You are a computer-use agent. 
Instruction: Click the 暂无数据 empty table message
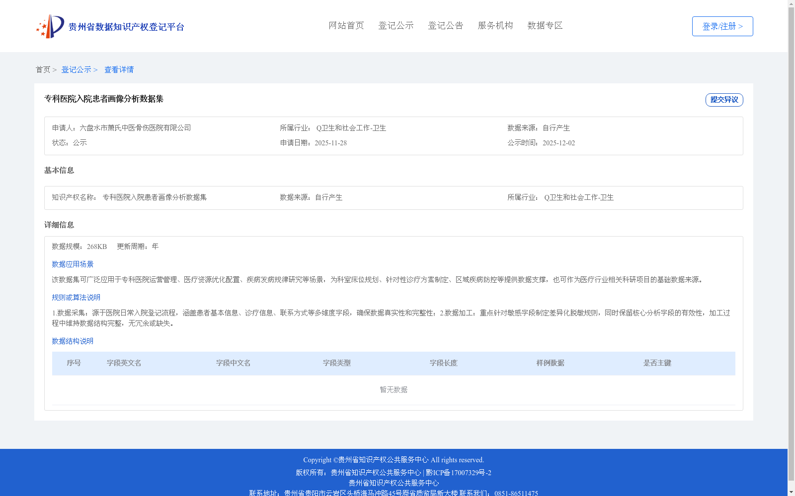pos(394,390)
